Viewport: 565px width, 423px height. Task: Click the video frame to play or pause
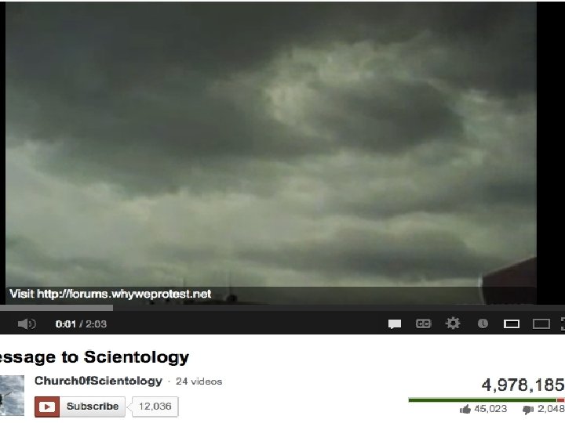tap(271, 144)
